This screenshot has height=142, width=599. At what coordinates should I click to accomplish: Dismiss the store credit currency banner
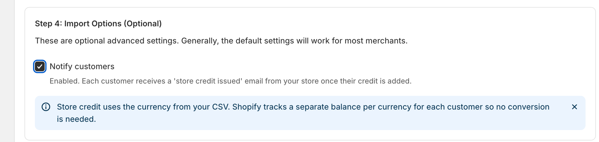[x=574, y=107]
